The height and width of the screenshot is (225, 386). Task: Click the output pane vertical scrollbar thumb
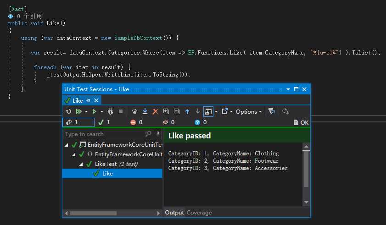[306, 169]
